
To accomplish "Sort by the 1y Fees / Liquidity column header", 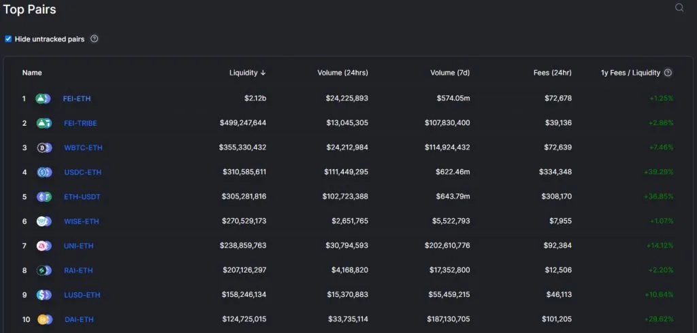I will [x=630, y=73].
